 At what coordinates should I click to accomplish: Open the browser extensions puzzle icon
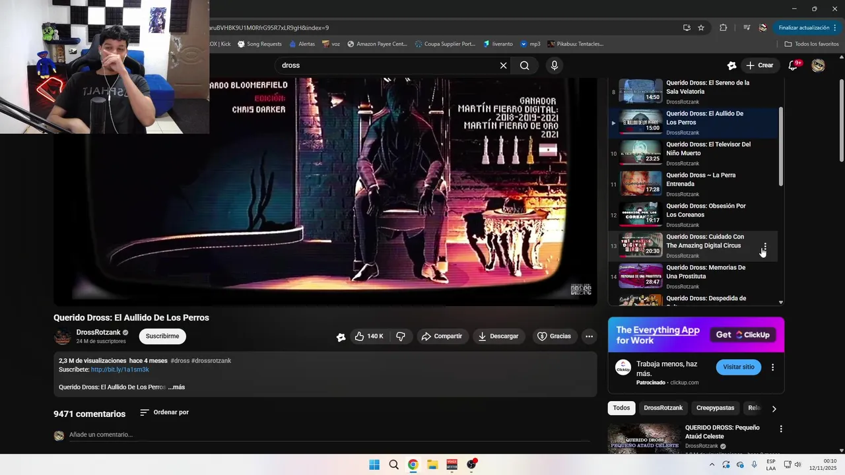pyautogui.click(x=723, y=28)
